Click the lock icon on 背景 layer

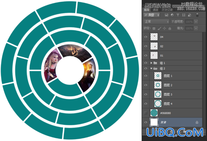pos(197,122)
